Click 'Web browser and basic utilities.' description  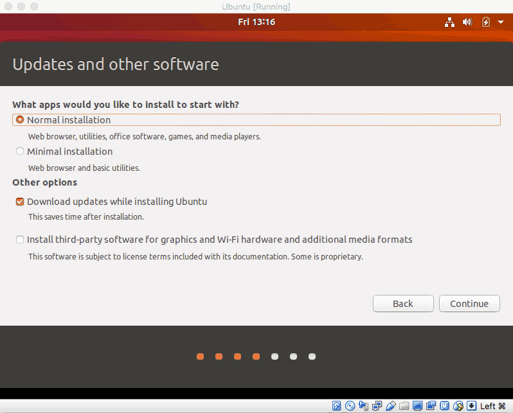pos(84,168)
